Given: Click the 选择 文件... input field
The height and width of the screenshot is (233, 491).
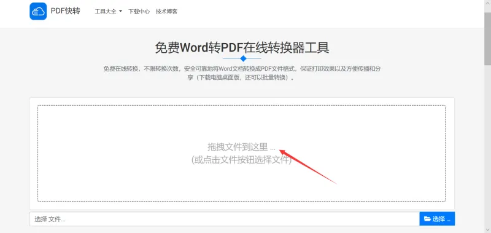Looking at the screenshot, I should coord(224,219).
